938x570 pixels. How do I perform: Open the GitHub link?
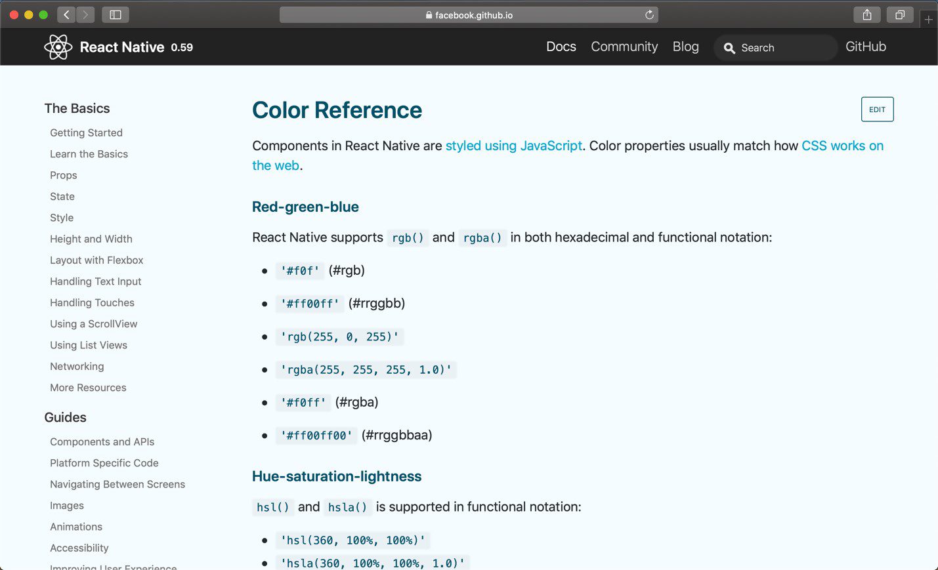pos(865,47)
